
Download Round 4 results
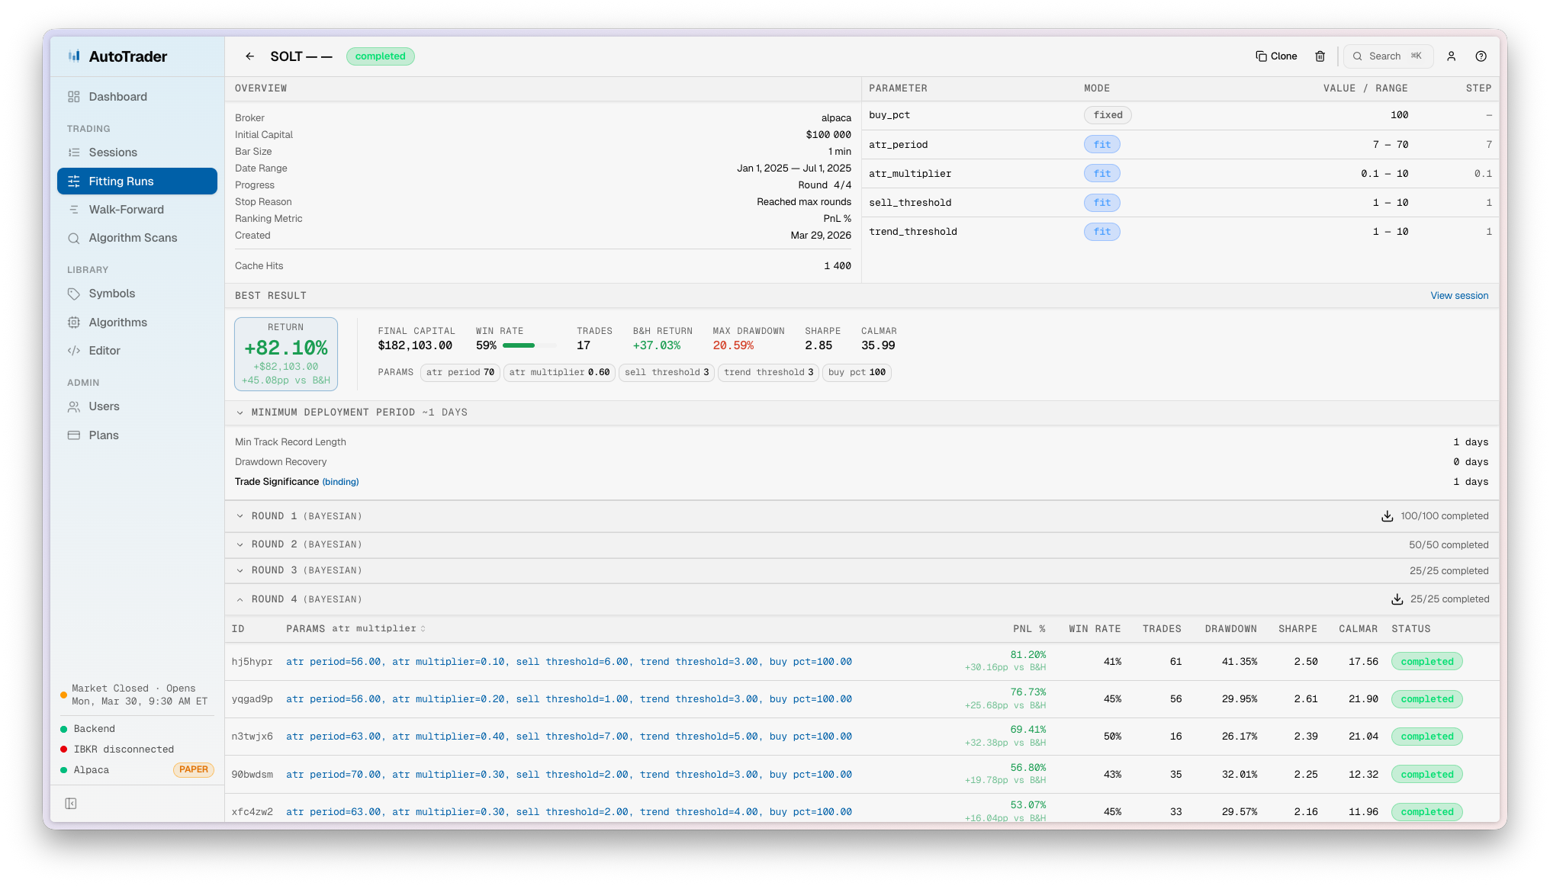(x=1397, y=599)
